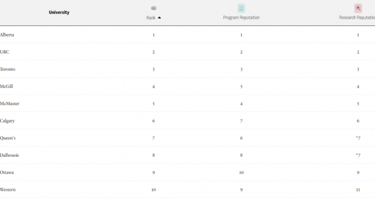Click Dalhousie's Program Reputation value 8

(241, 155)
